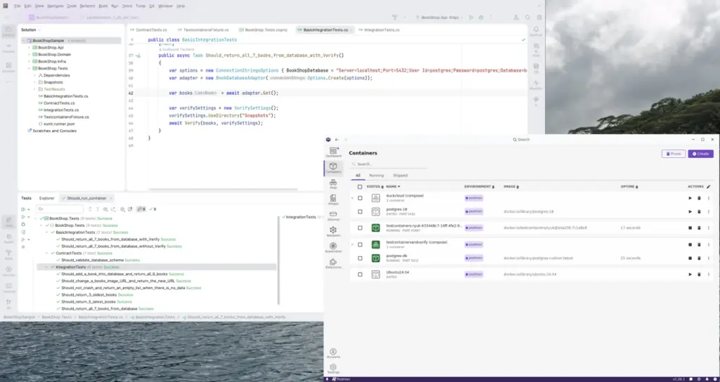Screen dimensions: 720x382
Task: Stop the testcontainersandverify compose group
Action: pyautogui.click(x=690, y=244)
